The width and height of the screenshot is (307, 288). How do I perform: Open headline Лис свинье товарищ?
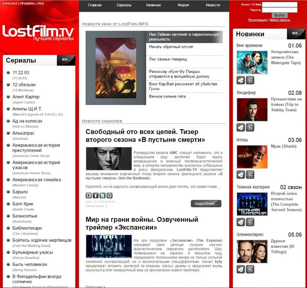(x=168, y=59)
